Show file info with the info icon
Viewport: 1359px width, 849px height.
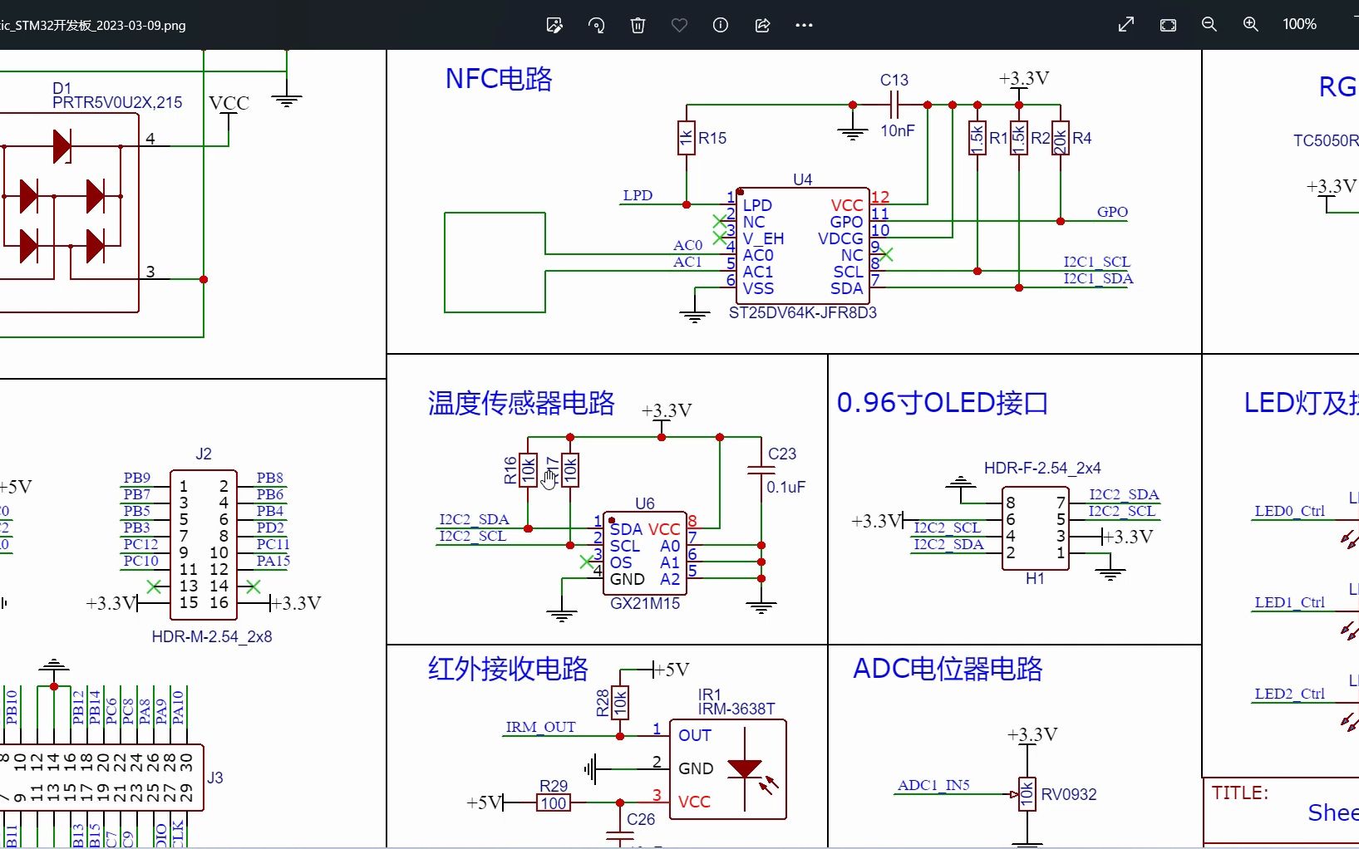tap(721, 25)
